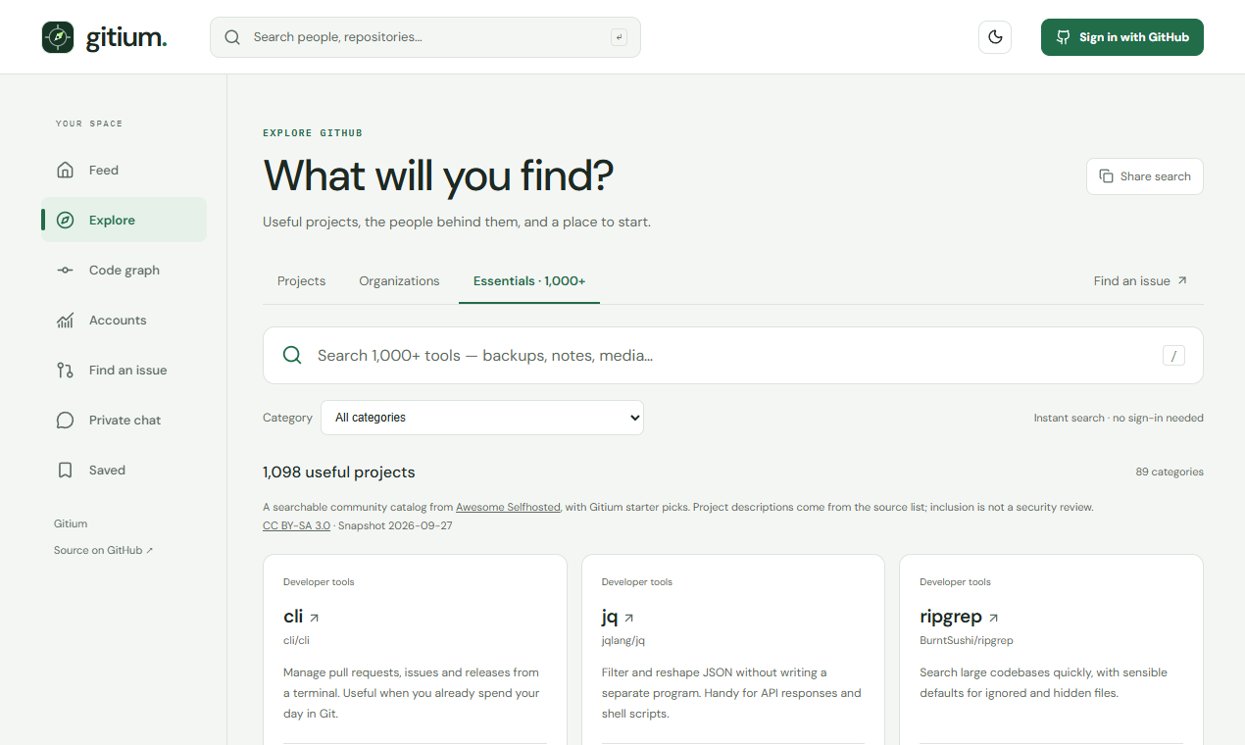Open Code graph from sidebar
The image size is (1245, 745).
[124, 270]
